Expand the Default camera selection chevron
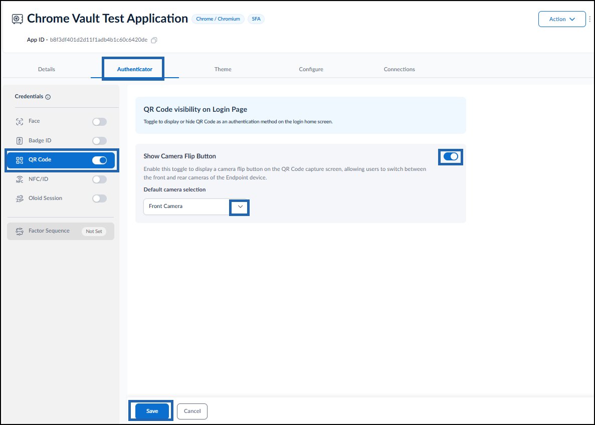Image resolution: width=595 pixels, height=425 pixels. (240, 207)
